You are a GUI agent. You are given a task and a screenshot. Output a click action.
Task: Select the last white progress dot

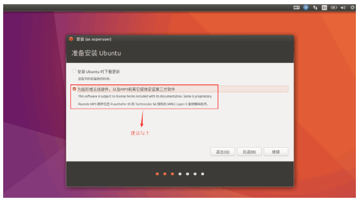point(203,174)
